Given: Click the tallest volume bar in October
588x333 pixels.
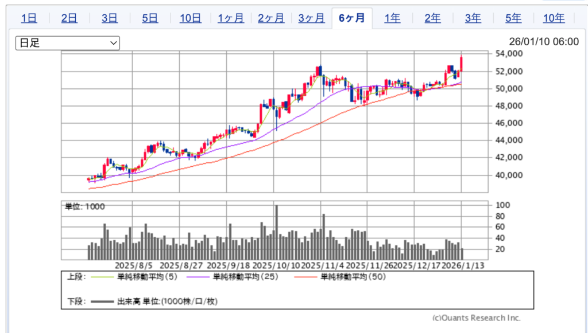Looking at the screenshot, I should click(276, 232).
